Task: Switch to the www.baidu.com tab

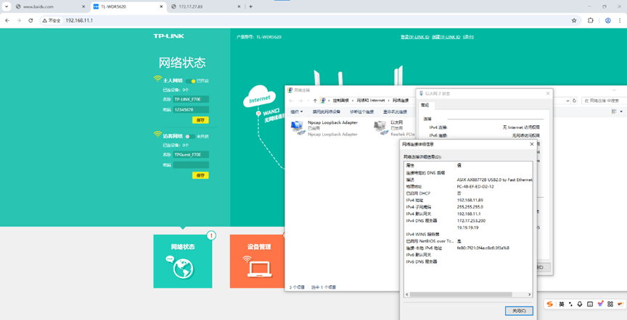Action: pyautogui.click(x=50, y=7)
